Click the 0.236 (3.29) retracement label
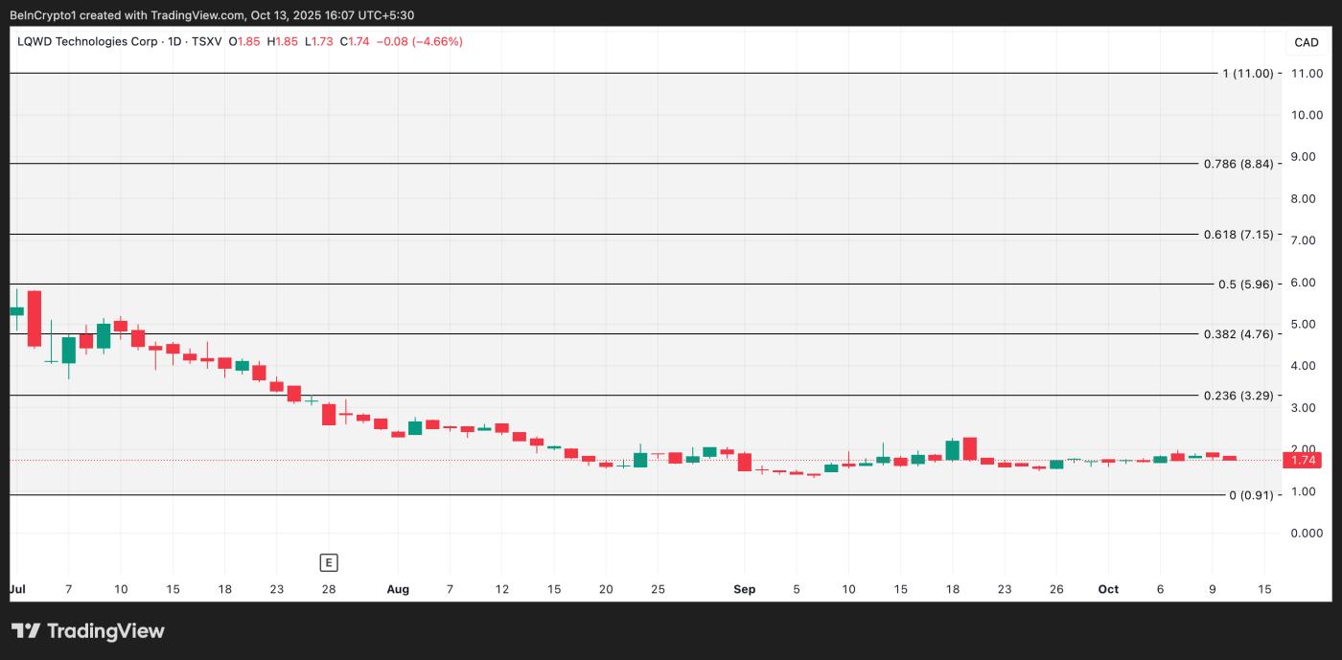Screen dimensions: 1342x660 (x=1238, y=396)
